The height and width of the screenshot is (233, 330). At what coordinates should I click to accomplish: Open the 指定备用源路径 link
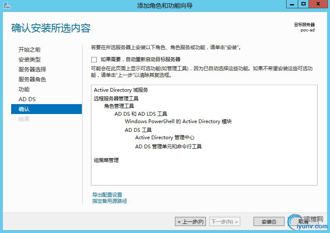pyautogui.click(x=110, y=201)
